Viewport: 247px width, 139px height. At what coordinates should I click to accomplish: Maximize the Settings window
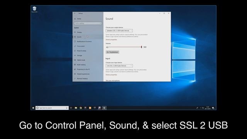(164, 14)
